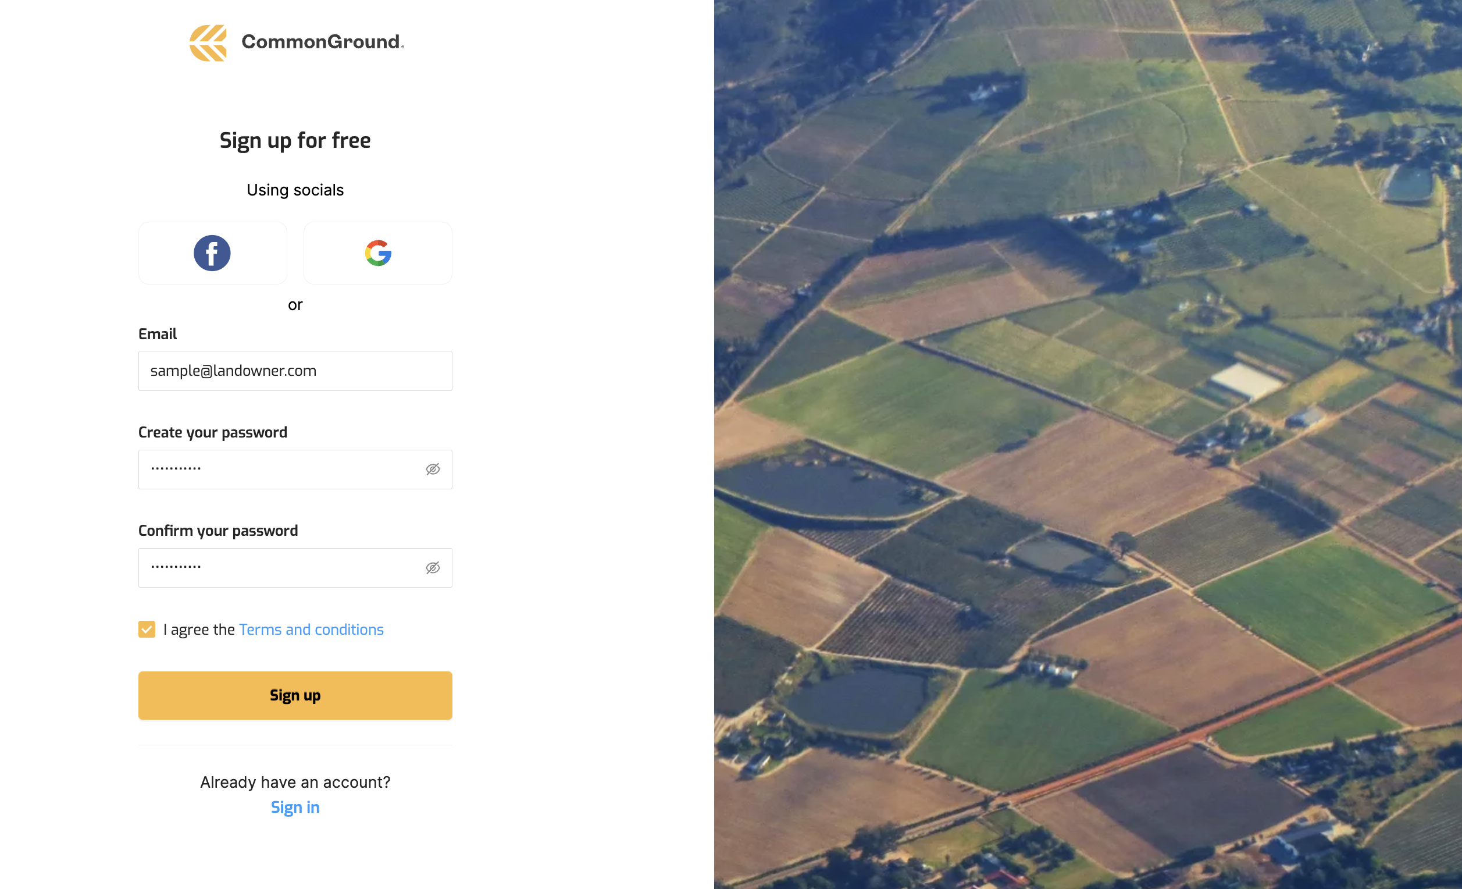Go to the Sign in page link

click(x=295, y=807)
